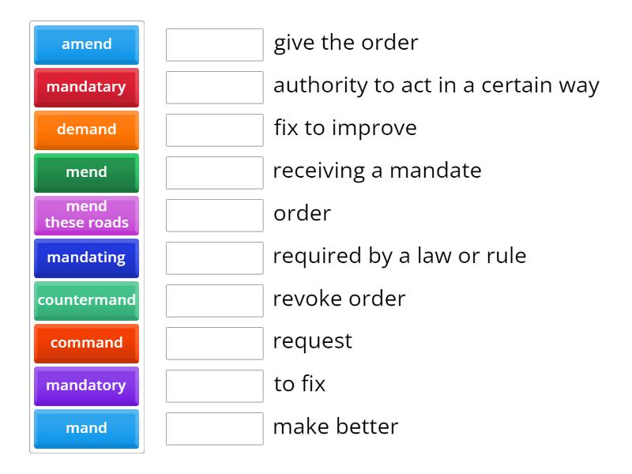Click the answer box beside 'revoke order'
The height and width of the screenshot is (474, 632).
214,300
